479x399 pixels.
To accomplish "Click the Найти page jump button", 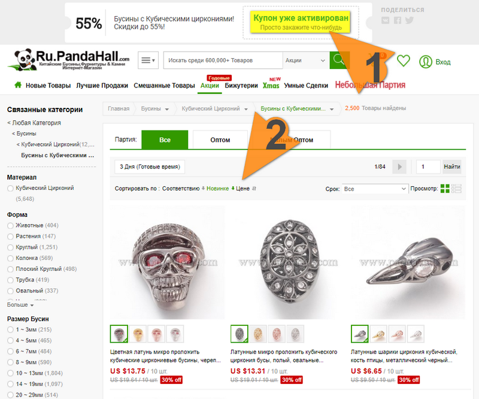I will [452, 167].
